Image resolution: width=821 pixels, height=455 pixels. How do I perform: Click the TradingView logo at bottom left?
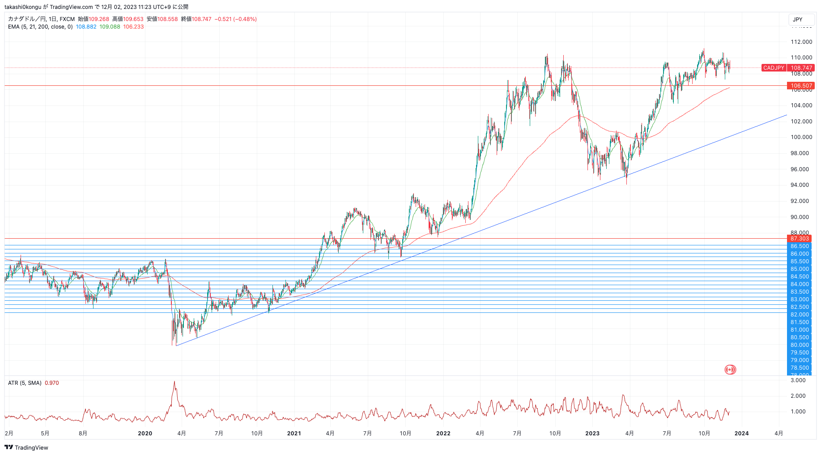26,447
